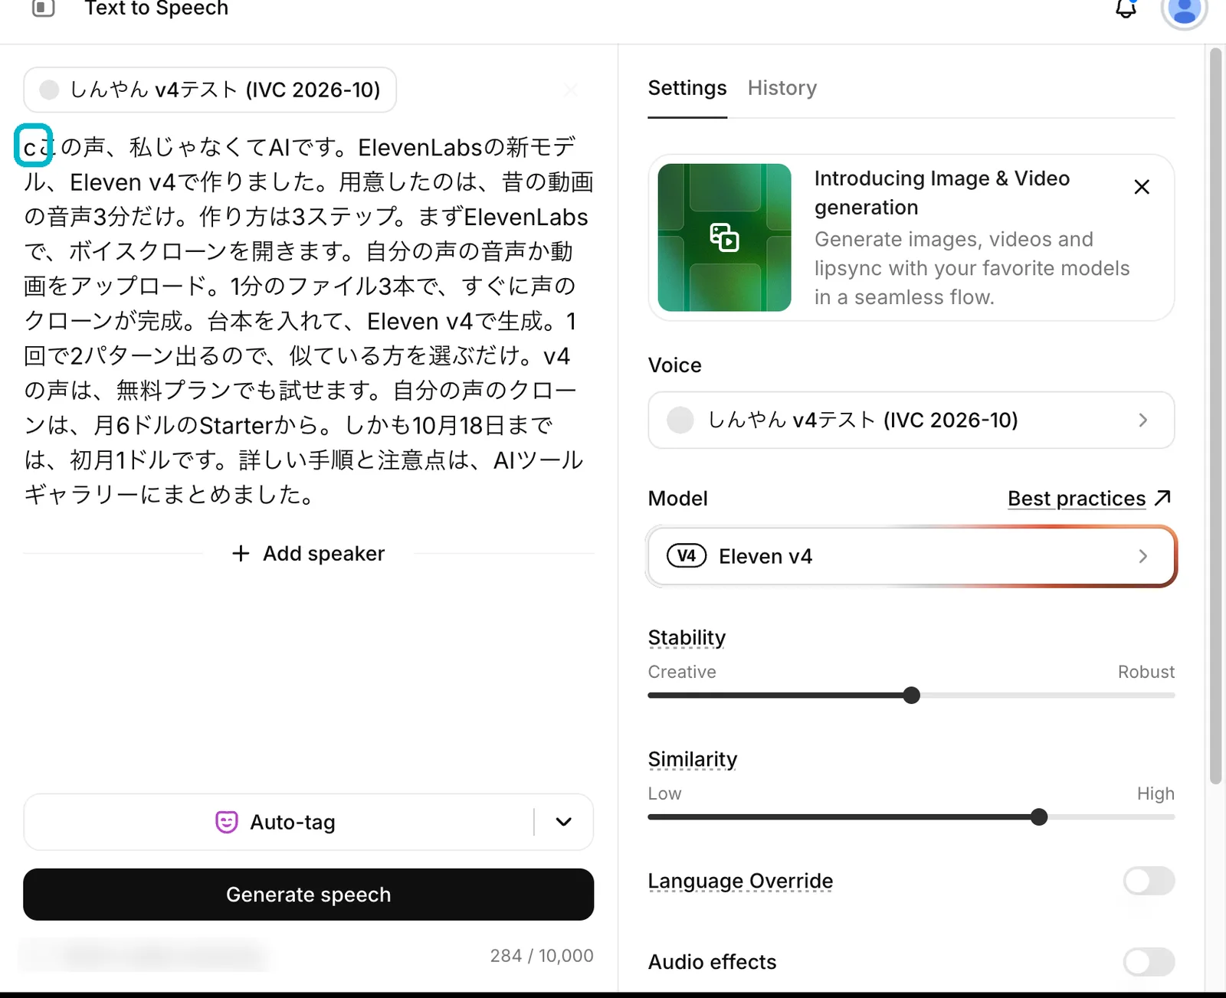The height and width of the screenshot is (998, 1226).
Task: Open the Eleven v4 model selector
Action: [911, 556]
